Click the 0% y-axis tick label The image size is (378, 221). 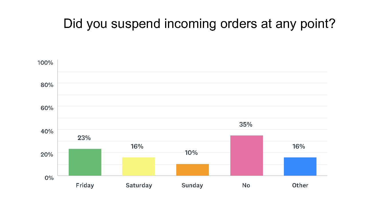pyautogui.click(x=49, y=178)
